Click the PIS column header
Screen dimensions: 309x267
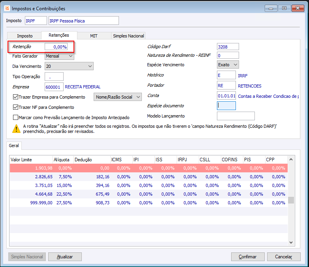(254, 160)
